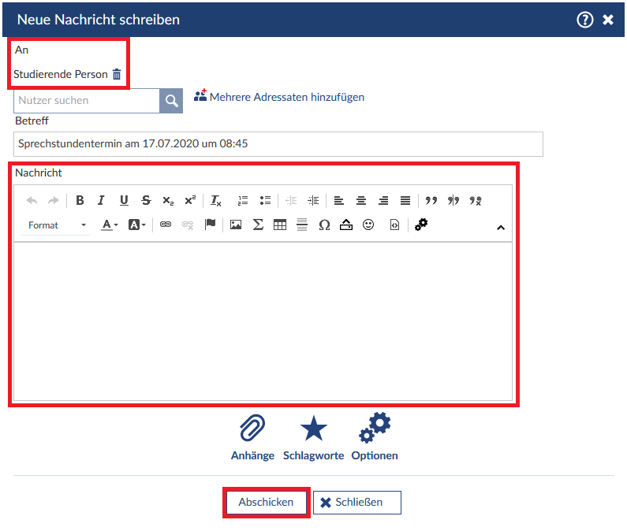Click into the Betreff subject field

pos(278,144)
